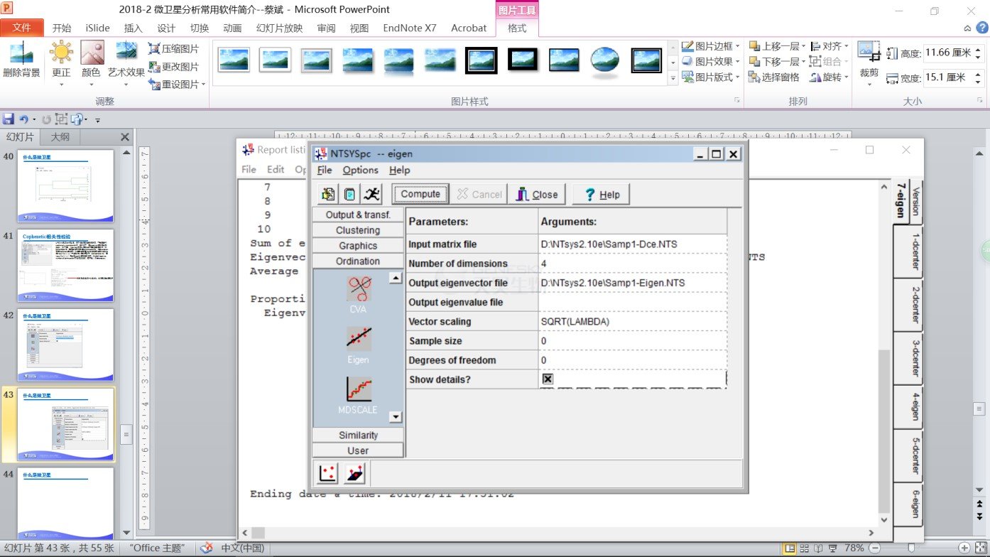This screenshot has width=990, height=557.
Task: Click the Close button in NTSYSpc toolbar
Action: pyautogui.click(x=536, y=194)
